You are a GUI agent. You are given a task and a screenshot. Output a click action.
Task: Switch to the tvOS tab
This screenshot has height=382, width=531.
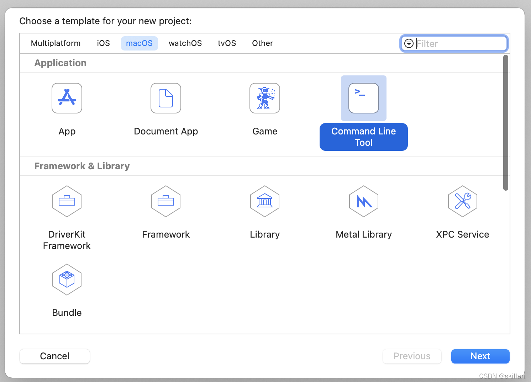[x=227, y=43]
